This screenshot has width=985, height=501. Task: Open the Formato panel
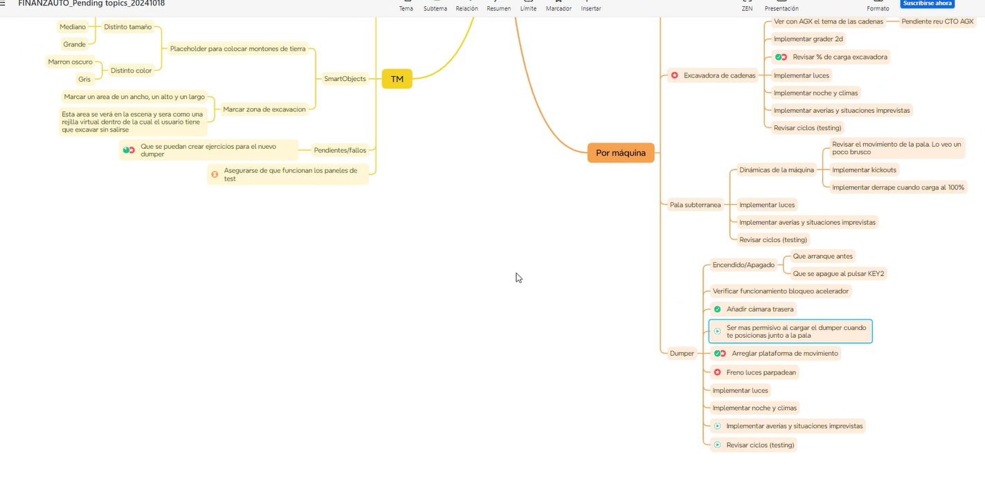pyautogui.click(x=878, y=6)
